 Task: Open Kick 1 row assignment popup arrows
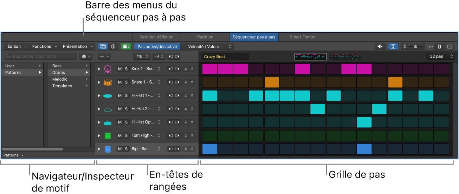159,69
